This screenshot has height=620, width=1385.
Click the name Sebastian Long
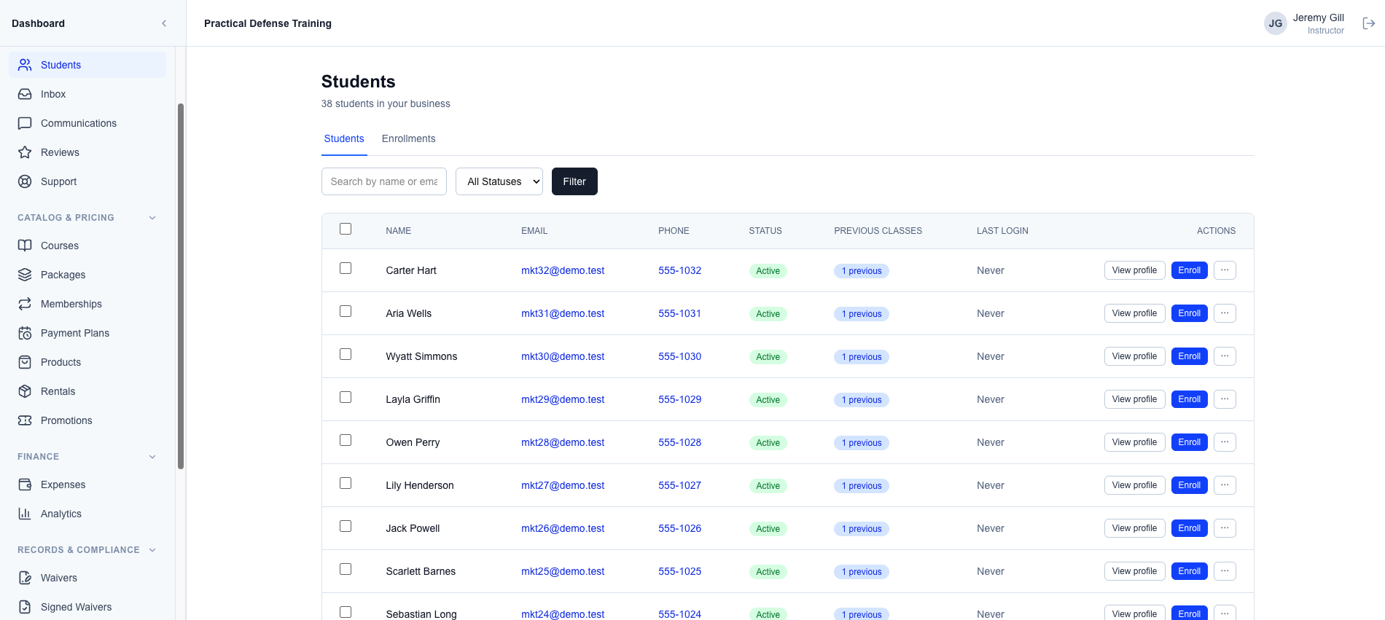point(421,614)
